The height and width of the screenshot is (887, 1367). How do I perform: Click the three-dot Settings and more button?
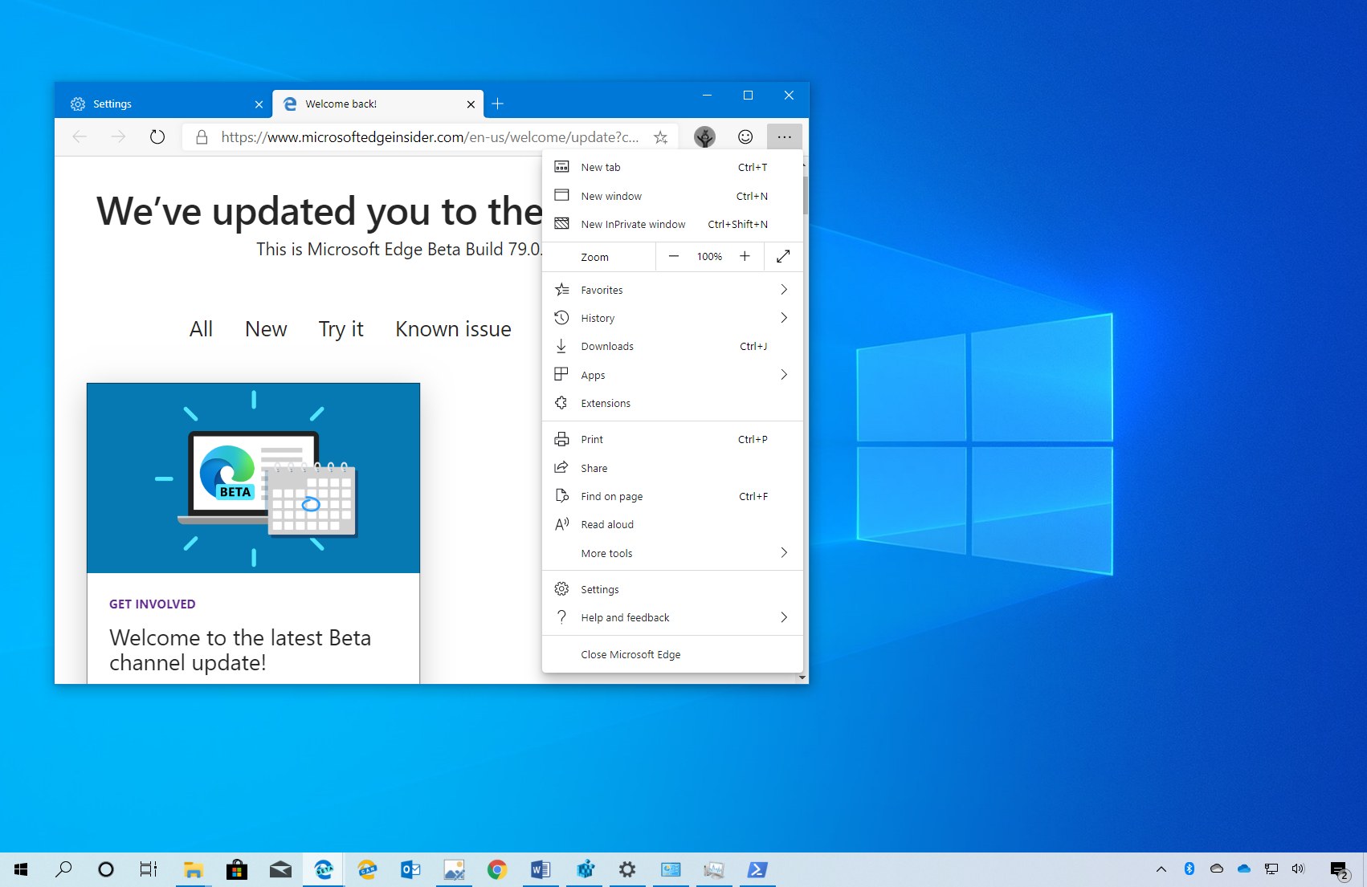click(x=785, y=137)
